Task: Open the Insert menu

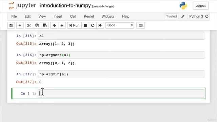Action: point(58,16)
